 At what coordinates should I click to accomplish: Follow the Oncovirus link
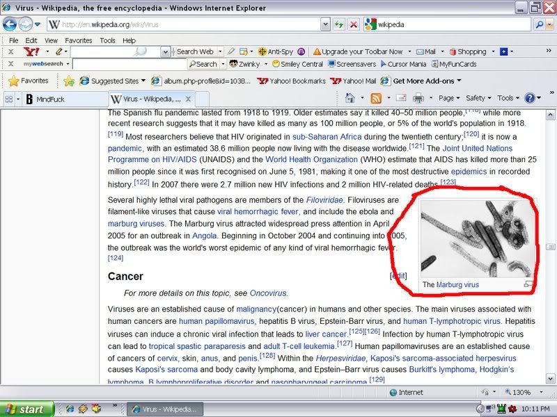268,293
